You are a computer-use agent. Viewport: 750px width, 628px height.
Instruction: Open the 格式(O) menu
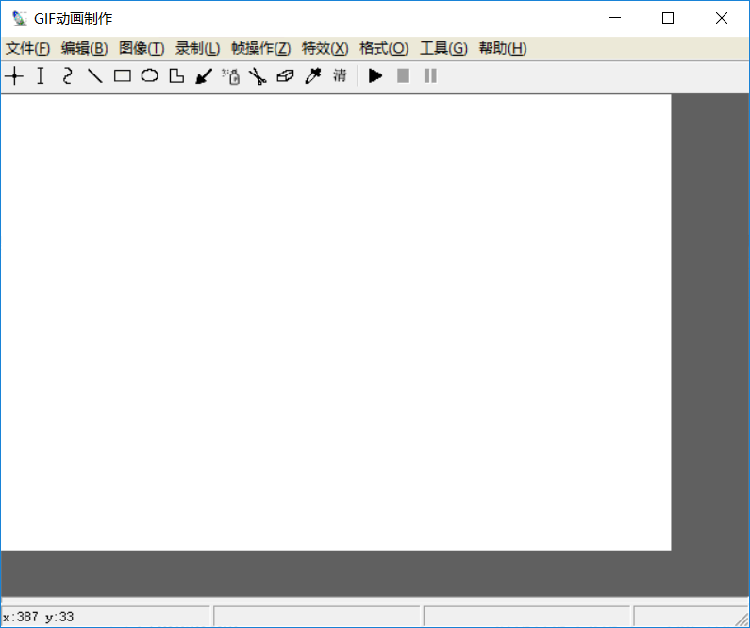click(x=384, y=48)
